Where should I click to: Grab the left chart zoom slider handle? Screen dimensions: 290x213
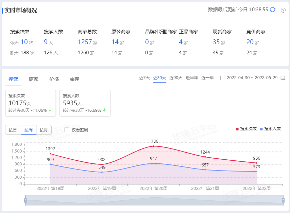pyautogui.click(x=25, y=200)
